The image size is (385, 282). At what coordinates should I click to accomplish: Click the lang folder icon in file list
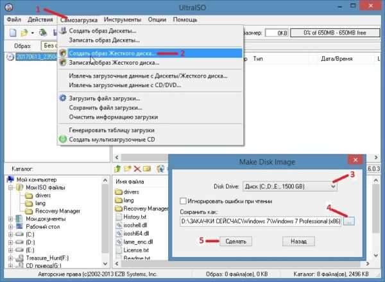tap(119, 201)
